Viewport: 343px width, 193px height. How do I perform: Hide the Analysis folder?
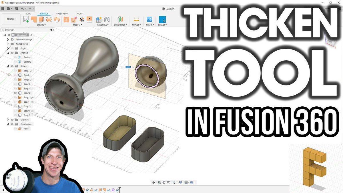click(x=12, y=53)
